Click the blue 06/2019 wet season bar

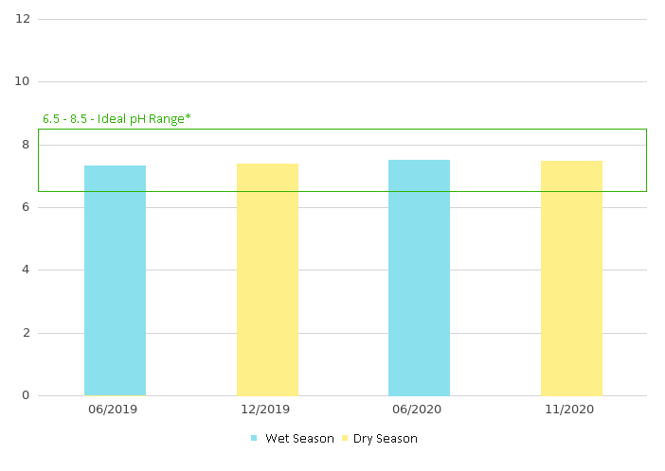coord(115,280)
